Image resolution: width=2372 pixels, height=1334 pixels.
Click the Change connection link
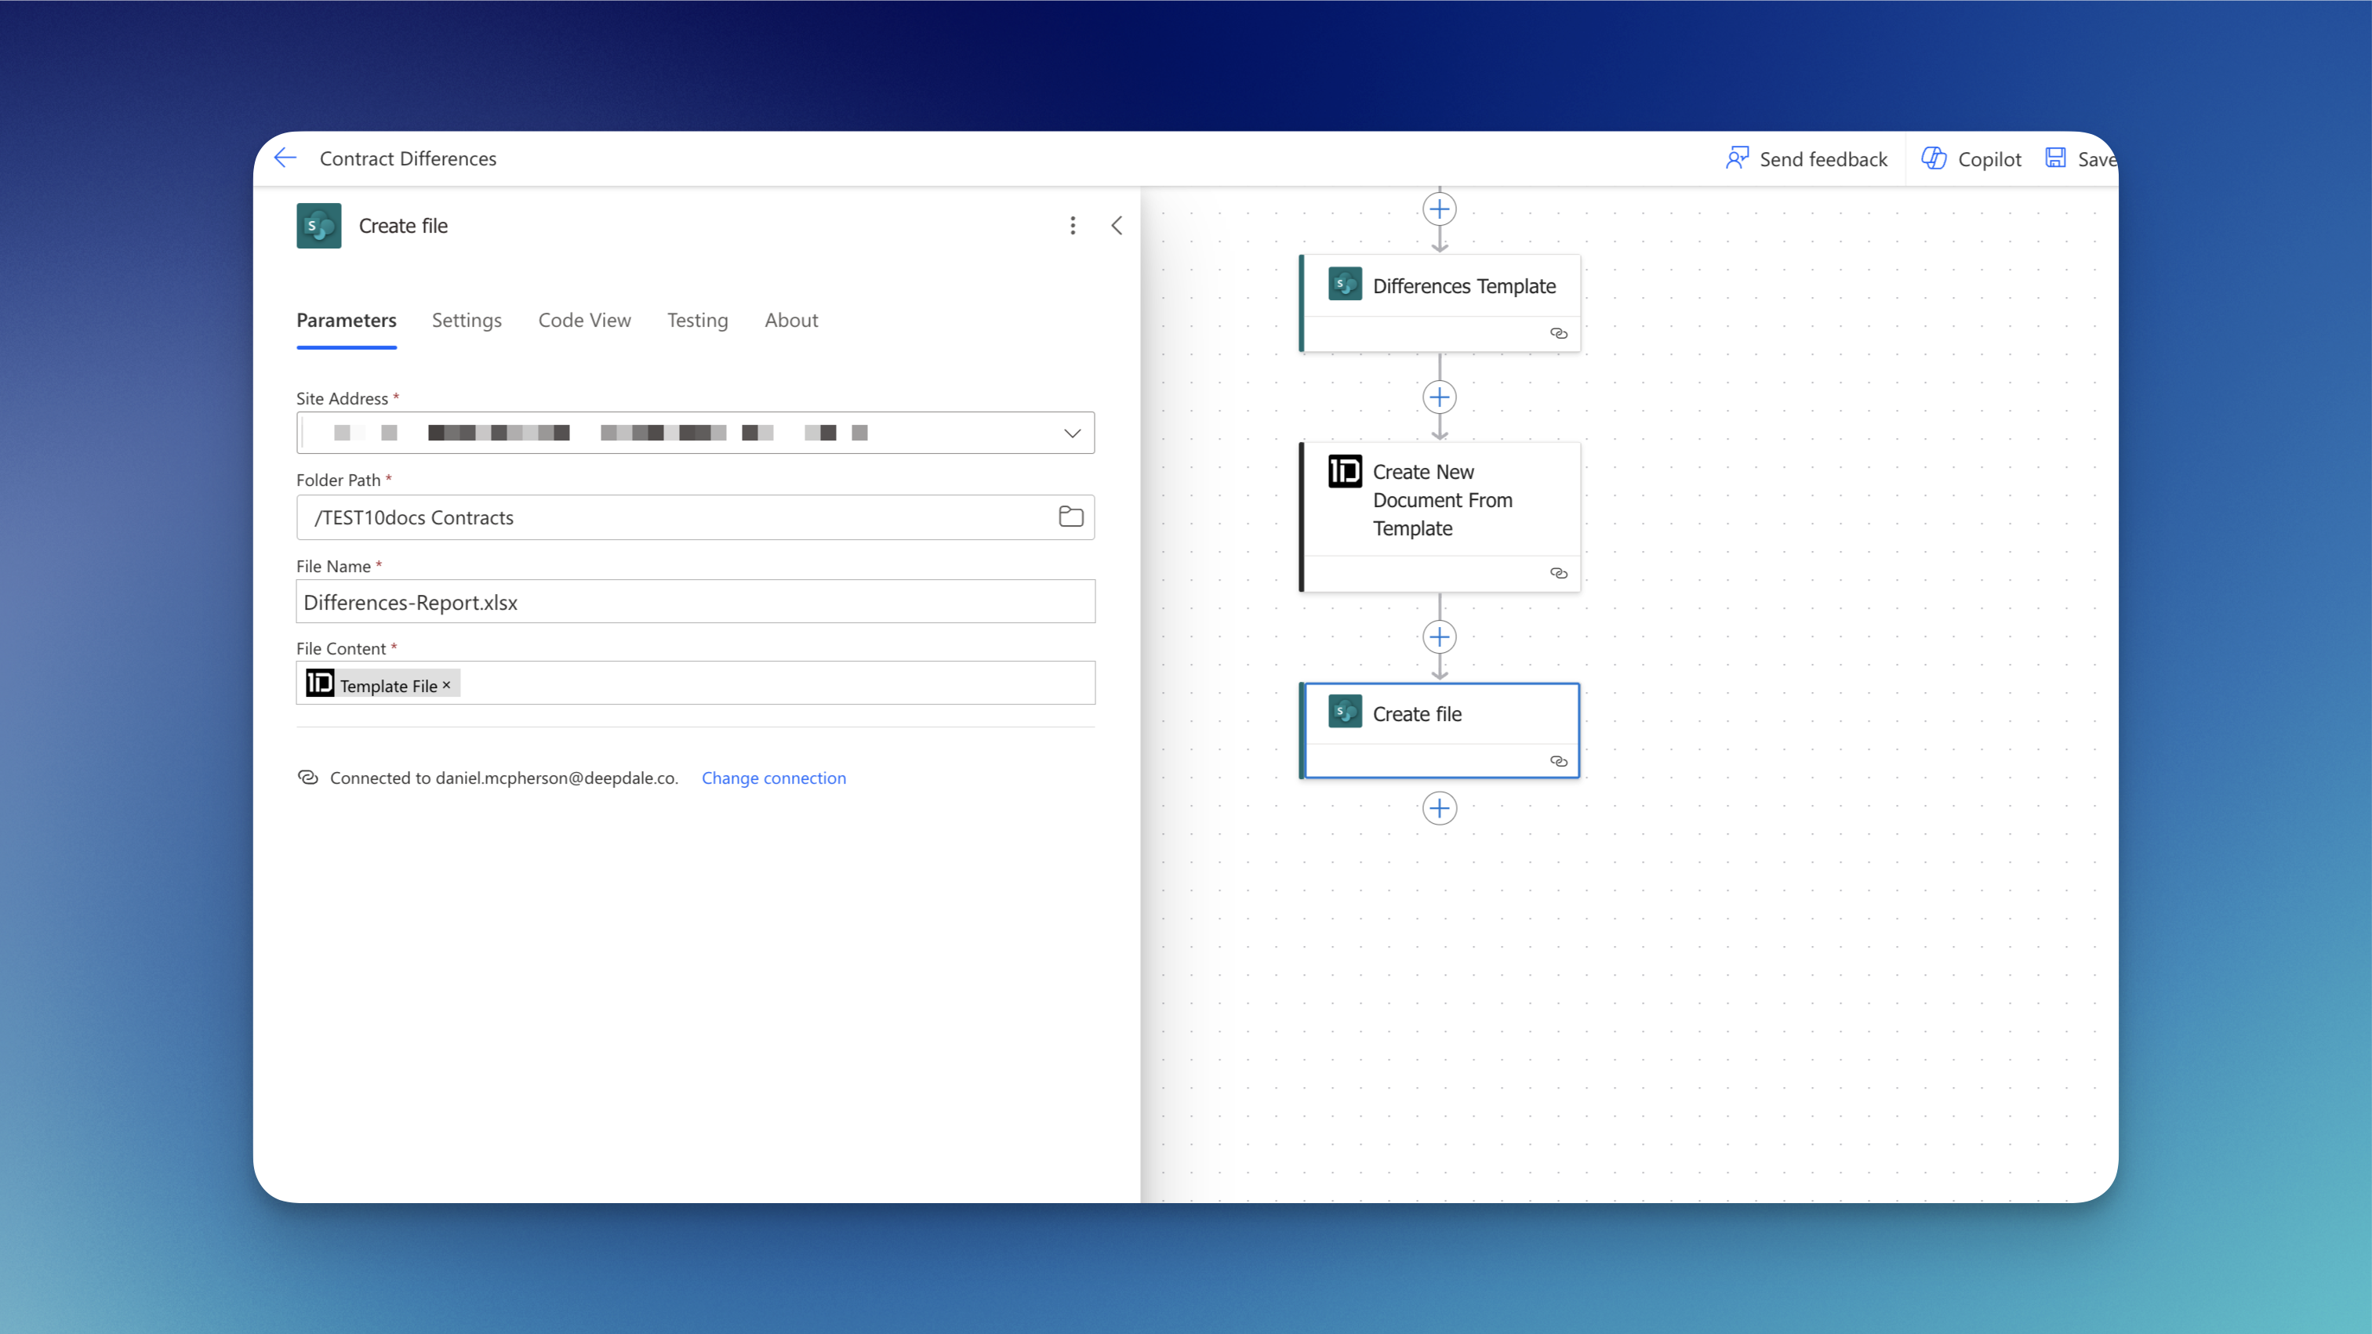coord(773,778)
